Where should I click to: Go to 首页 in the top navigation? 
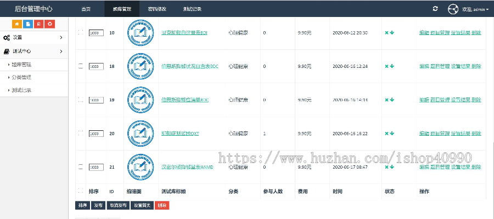coord(86,9)
